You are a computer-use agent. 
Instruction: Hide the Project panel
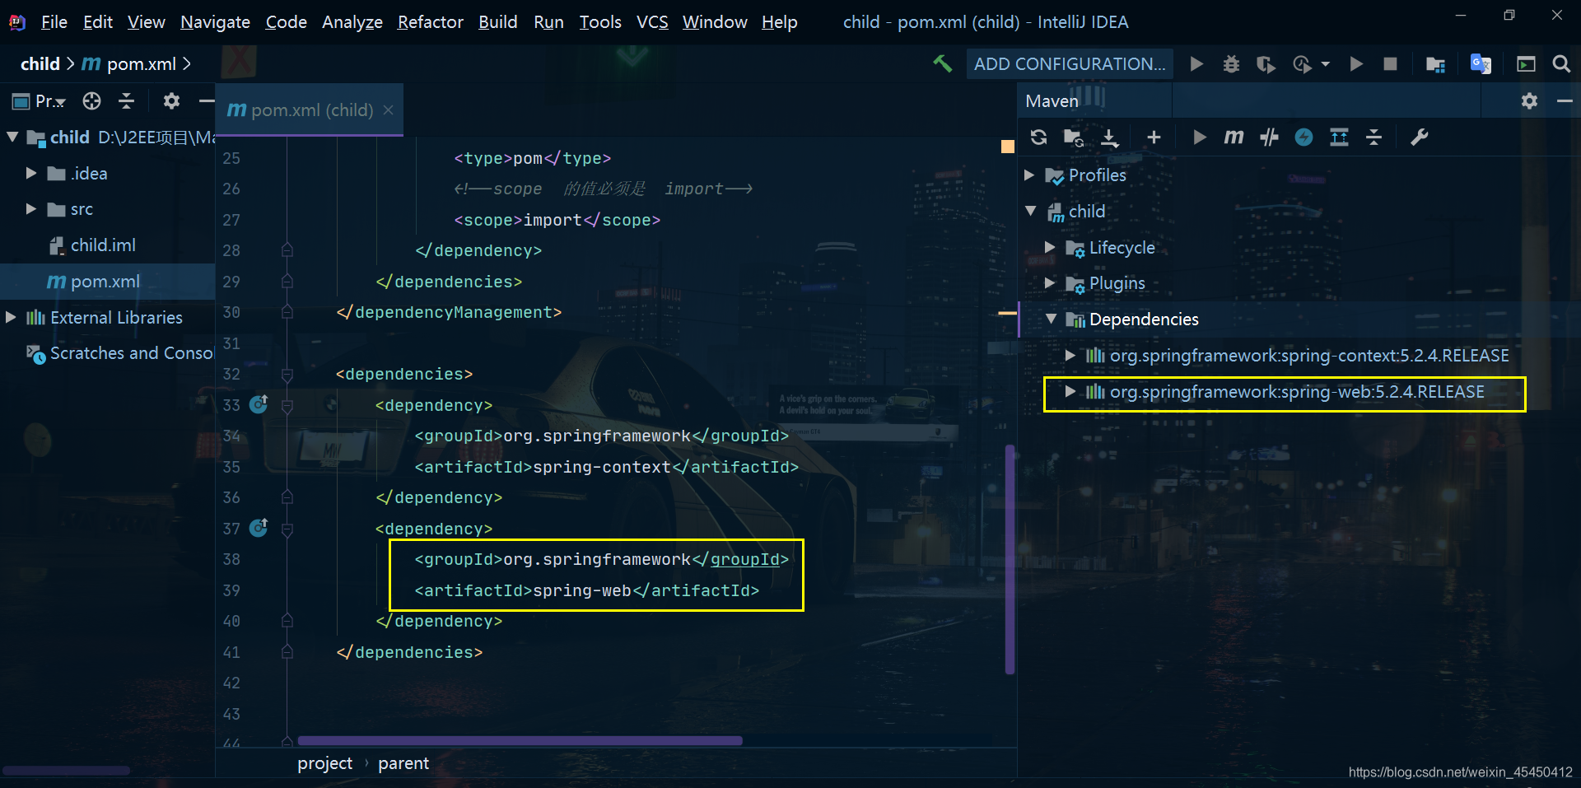click(x=206, y=100)
